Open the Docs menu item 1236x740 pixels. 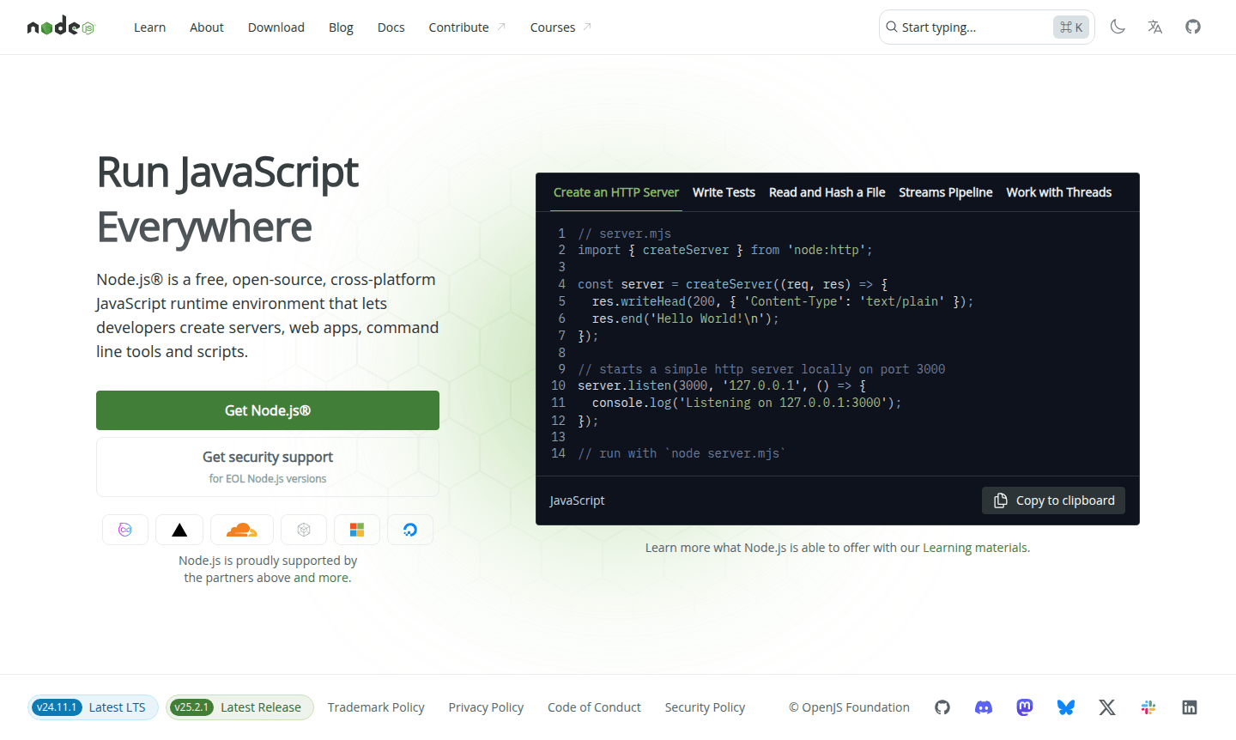pyautogui.click(x=391, y=27)
